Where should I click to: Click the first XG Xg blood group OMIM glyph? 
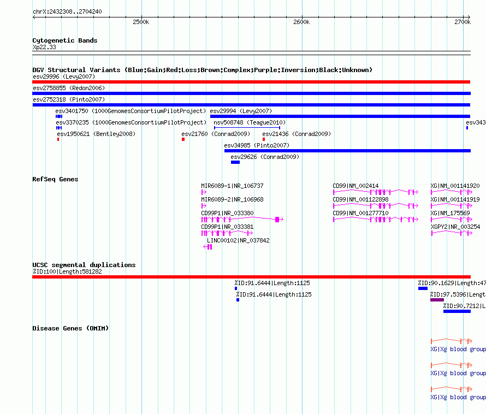click(x=452, y=341)
